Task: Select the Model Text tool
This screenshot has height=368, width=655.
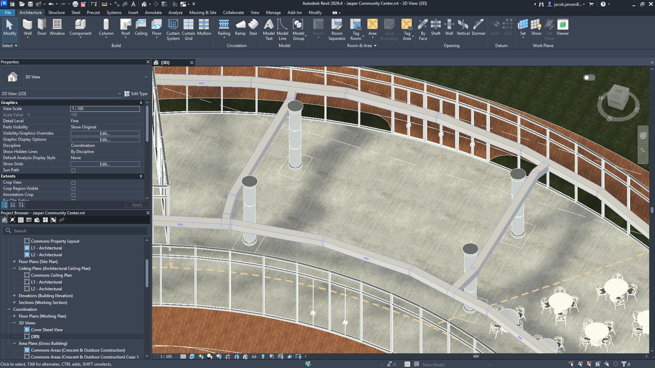Action: coord(269,30)
